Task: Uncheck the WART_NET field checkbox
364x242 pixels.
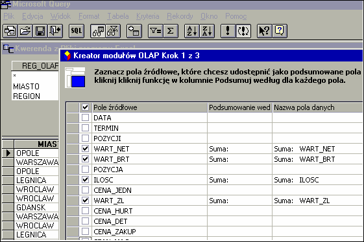Action: click(85, 149)
